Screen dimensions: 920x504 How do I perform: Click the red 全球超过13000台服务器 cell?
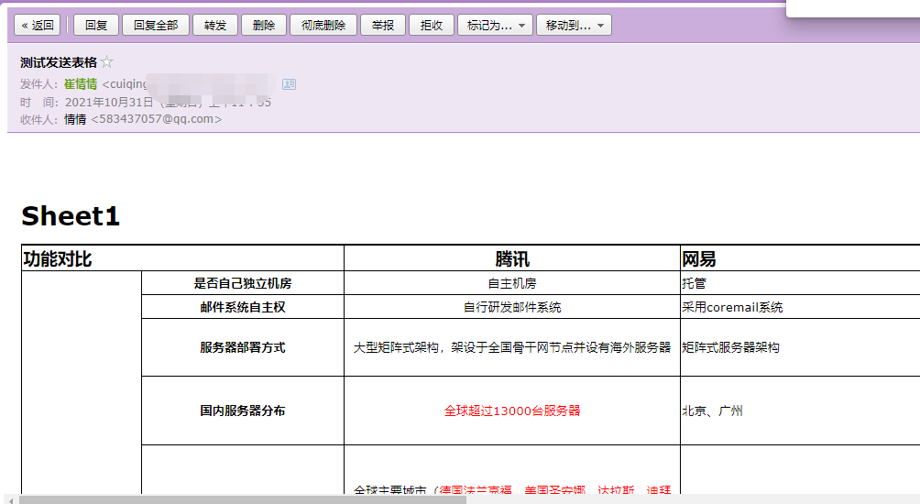[x=512, y=411]
